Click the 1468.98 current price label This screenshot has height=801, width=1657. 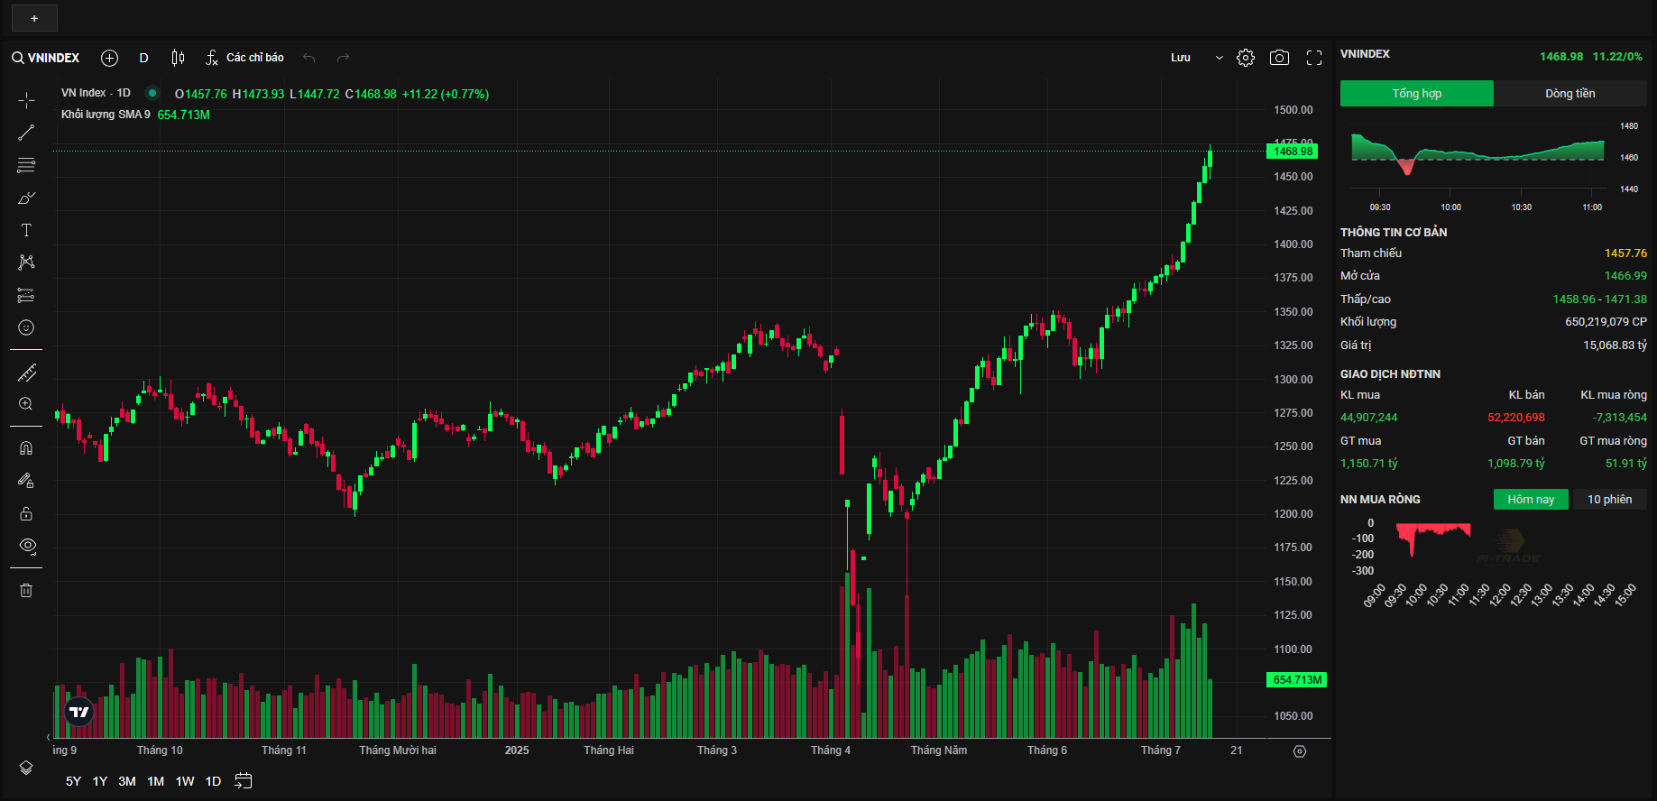tap(1293, 152)
